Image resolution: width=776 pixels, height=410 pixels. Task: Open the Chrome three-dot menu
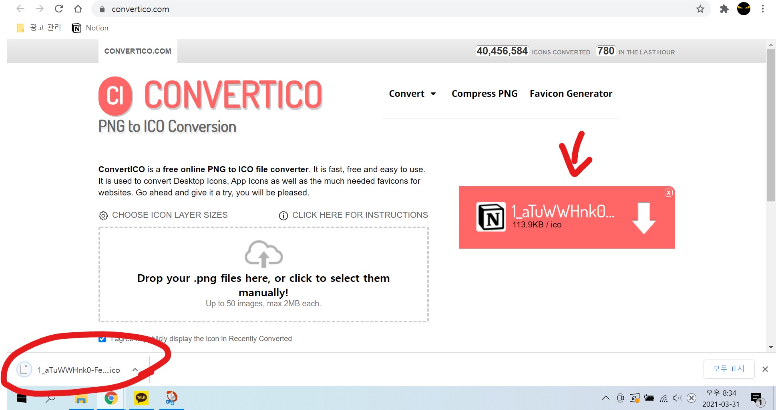[762, 9]
